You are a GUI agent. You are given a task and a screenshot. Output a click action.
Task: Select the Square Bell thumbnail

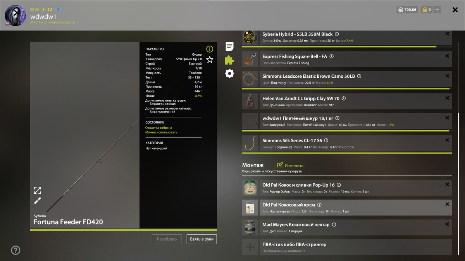[250, 59]
